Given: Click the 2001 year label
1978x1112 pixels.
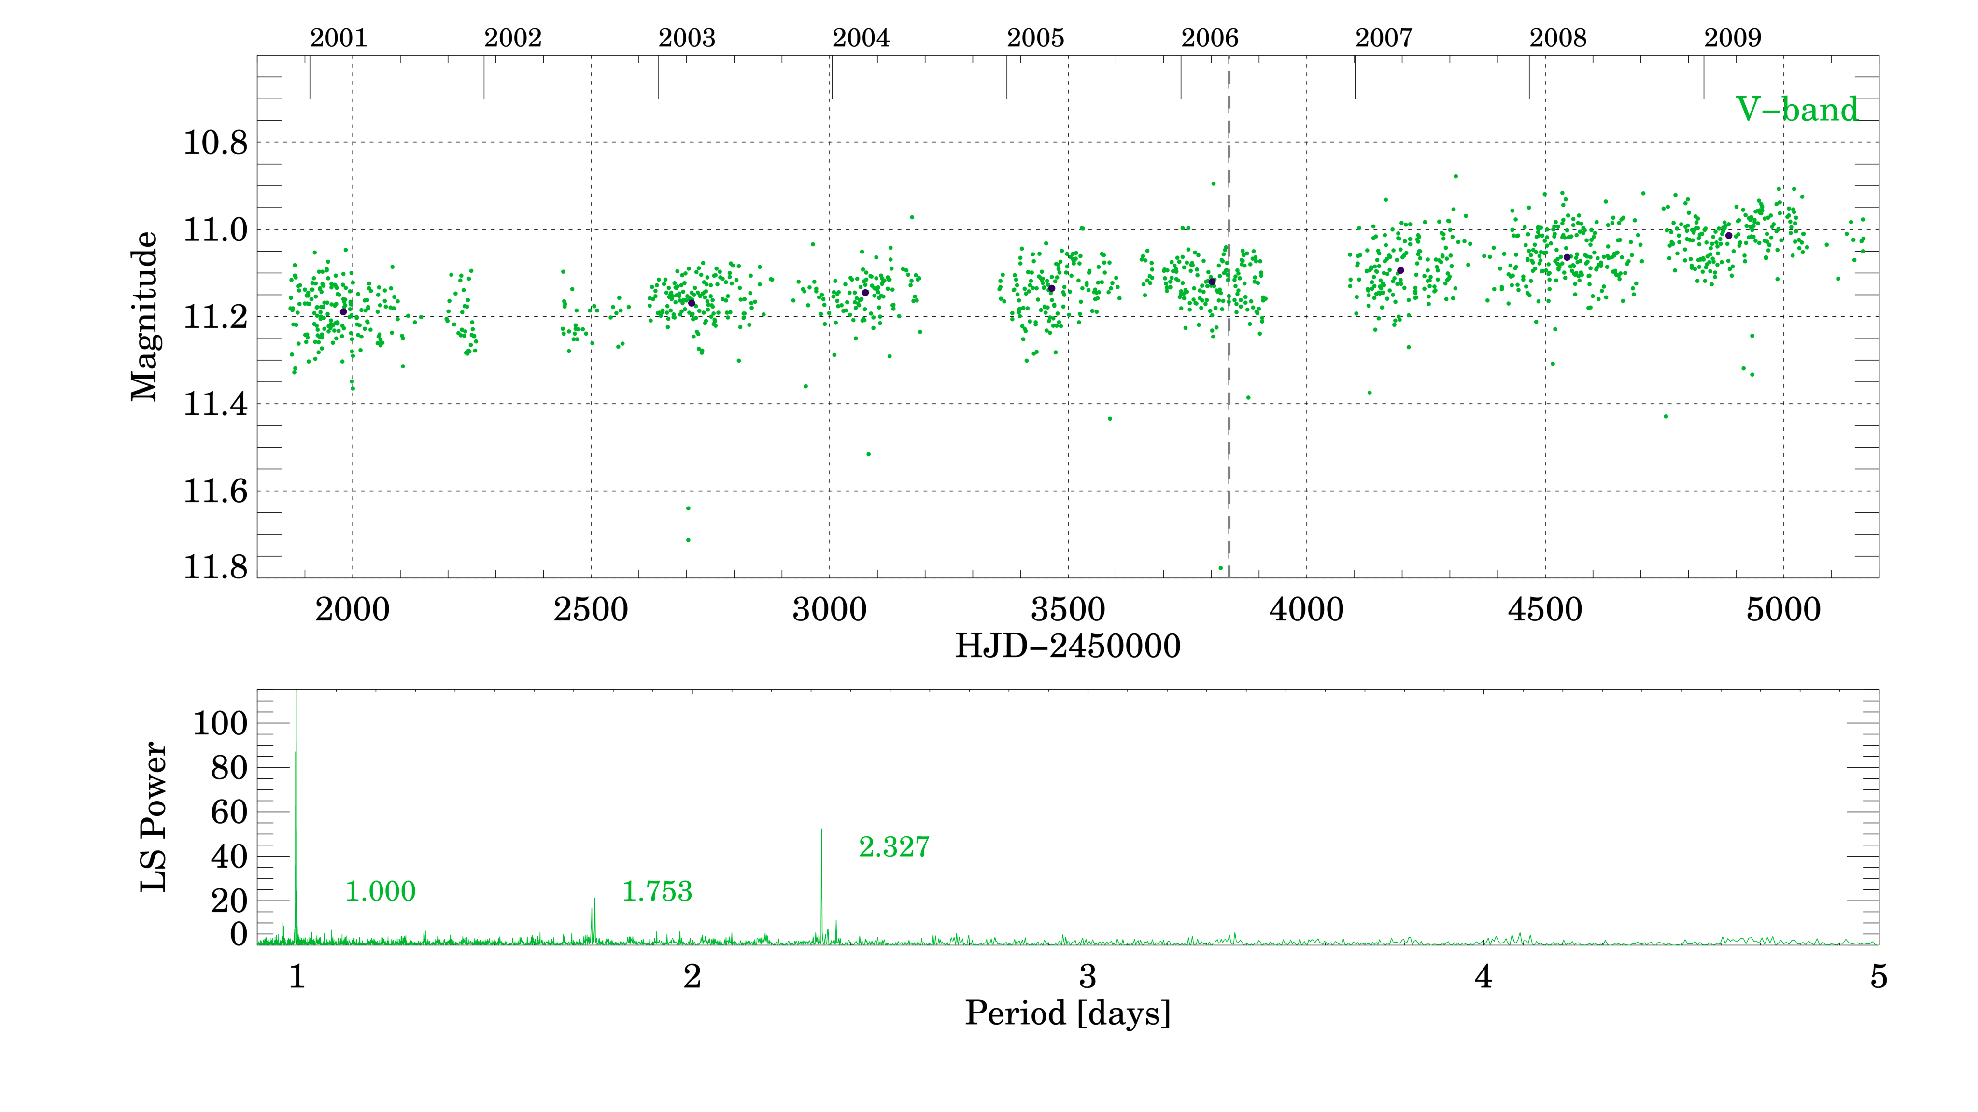Looking at the screenshot, I should (x=339, y=38).
